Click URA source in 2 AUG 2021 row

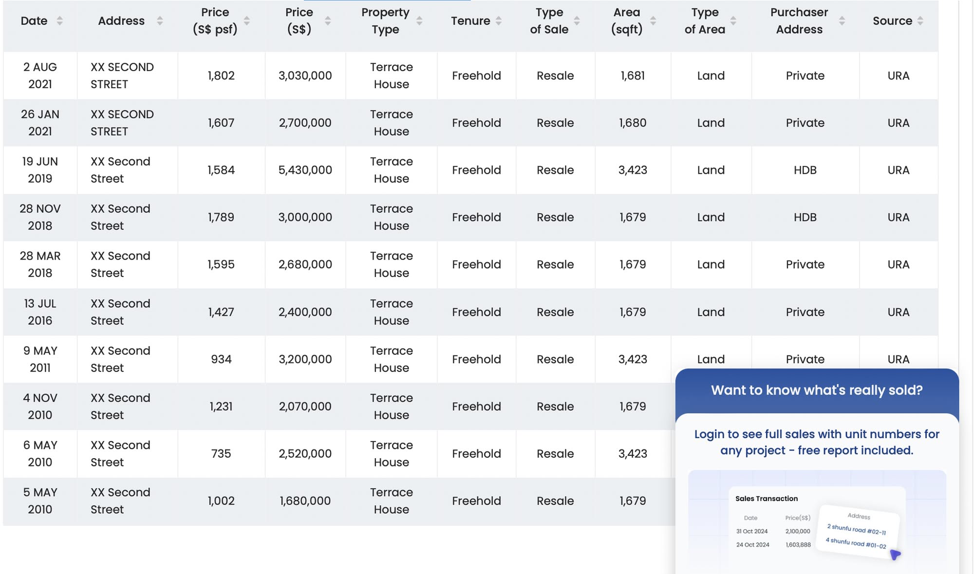(899, 75)
